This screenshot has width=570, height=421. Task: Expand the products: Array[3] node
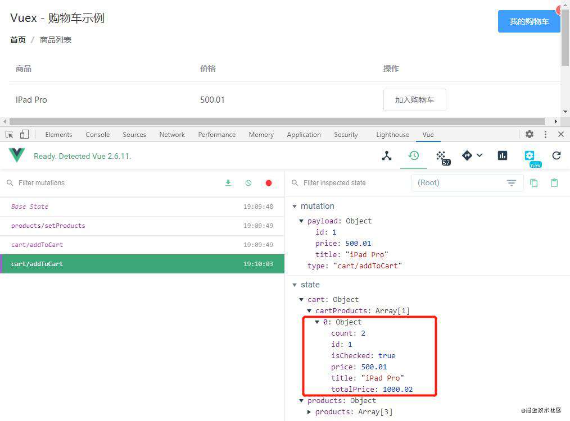coord(309,412)
